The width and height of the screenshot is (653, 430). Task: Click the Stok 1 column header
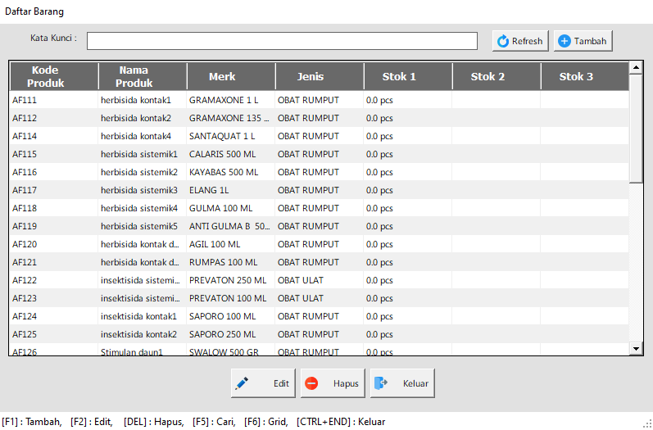[x=408, y=76]
